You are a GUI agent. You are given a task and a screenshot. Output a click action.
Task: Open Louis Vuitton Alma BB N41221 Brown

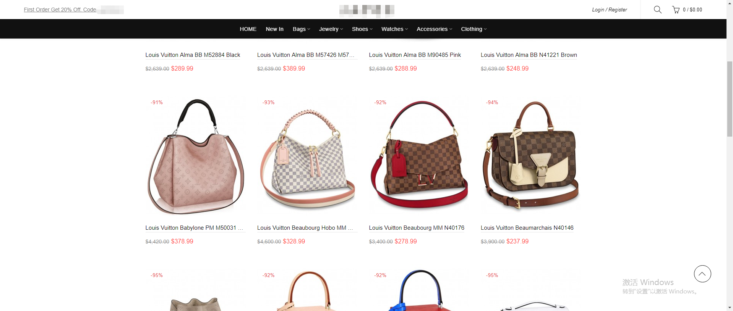click(529, 55)
